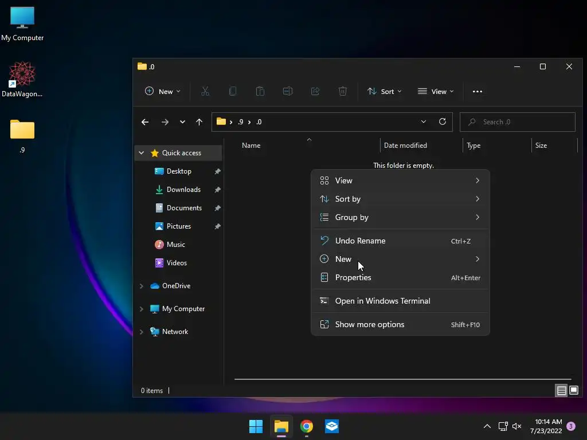Click the Copy icon in toolbar
This screenshot has width=587, height=440.
pyautogui.click(x=233, y=91)
